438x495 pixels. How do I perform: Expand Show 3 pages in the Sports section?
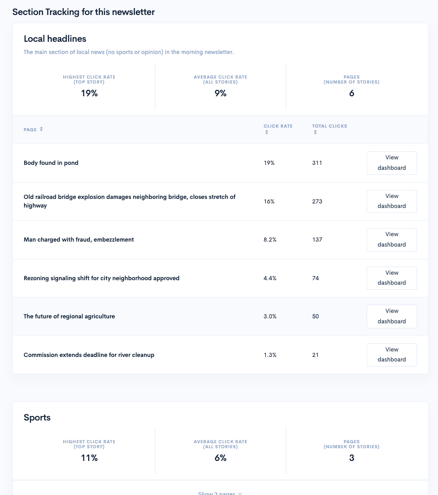point(219,493)
